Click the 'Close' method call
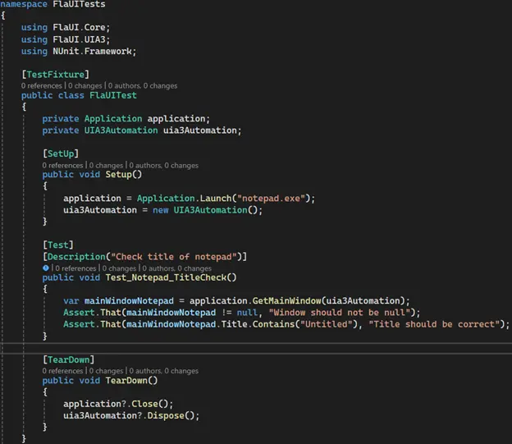This screenshot has width=512, height=444. pos(144,404)
